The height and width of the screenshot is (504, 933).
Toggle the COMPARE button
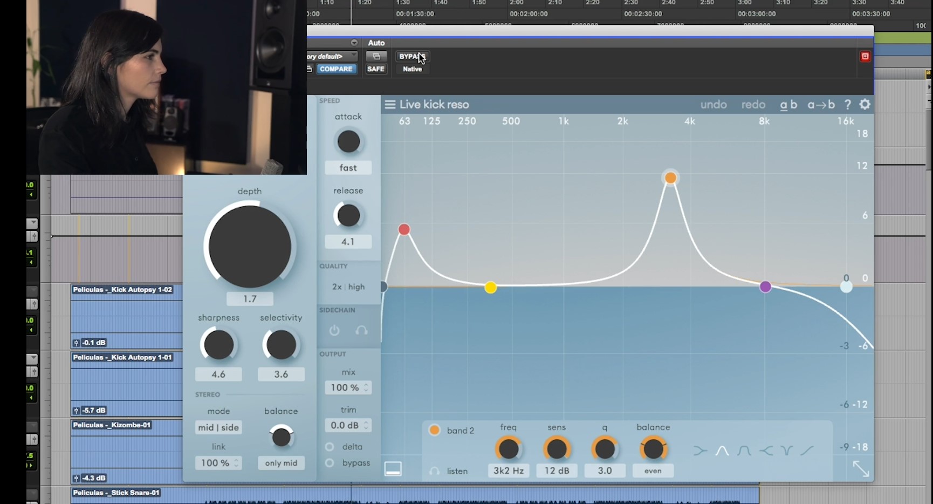(x=335, y=69)
